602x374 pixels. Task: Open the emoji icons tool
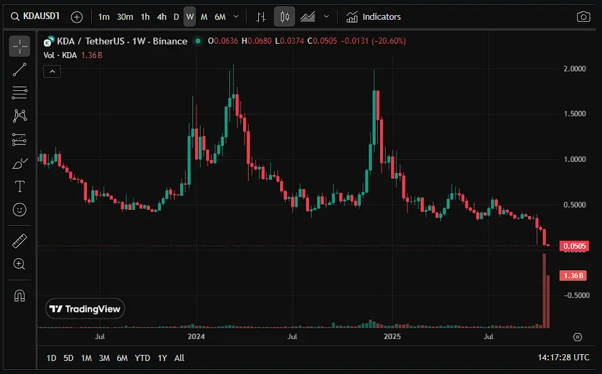(x=20, y=210)
